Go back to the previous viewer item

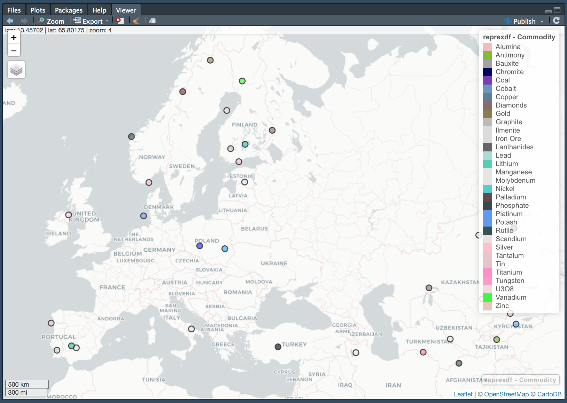click(x=10, y=21)
